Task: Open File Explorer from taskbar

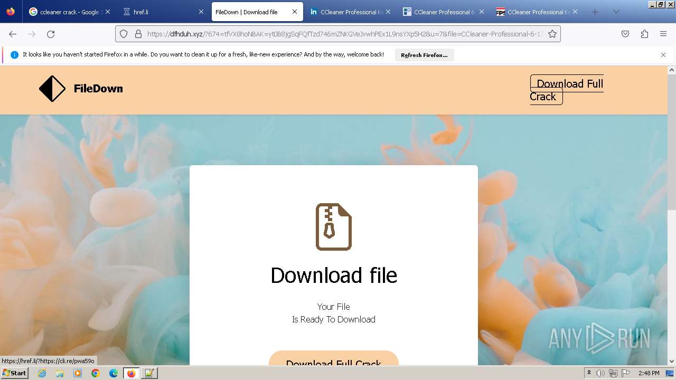Action: [60, 373]
